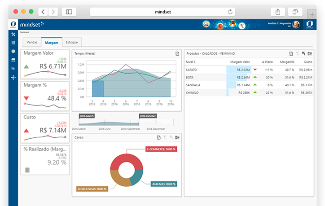Click the mindset brand logo in header
The height and width of the screenshot is (206, 325).
(x=32, y=24)
